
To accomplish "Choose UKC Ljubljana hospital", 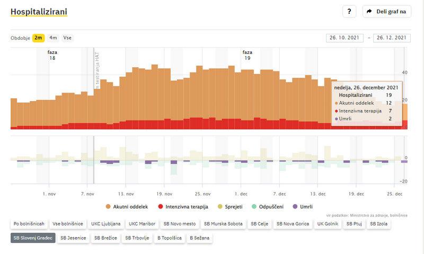I will click(x=105, y=224).
